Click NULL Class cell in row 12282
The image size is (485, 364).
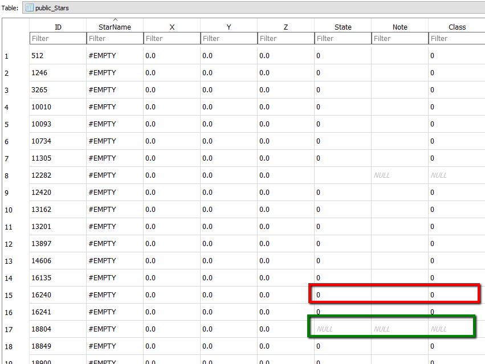(x=457, y=175)
